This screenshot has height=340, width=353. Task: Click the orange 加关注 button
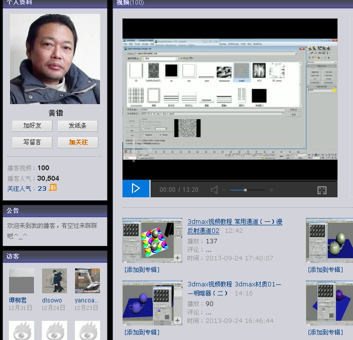pos(78,142)
